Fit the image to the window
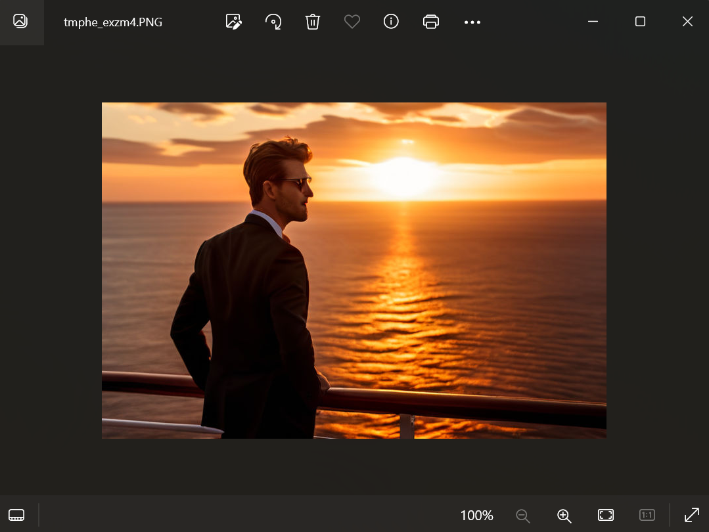Viewport: 709px width, 532px height. pos(605,515)
